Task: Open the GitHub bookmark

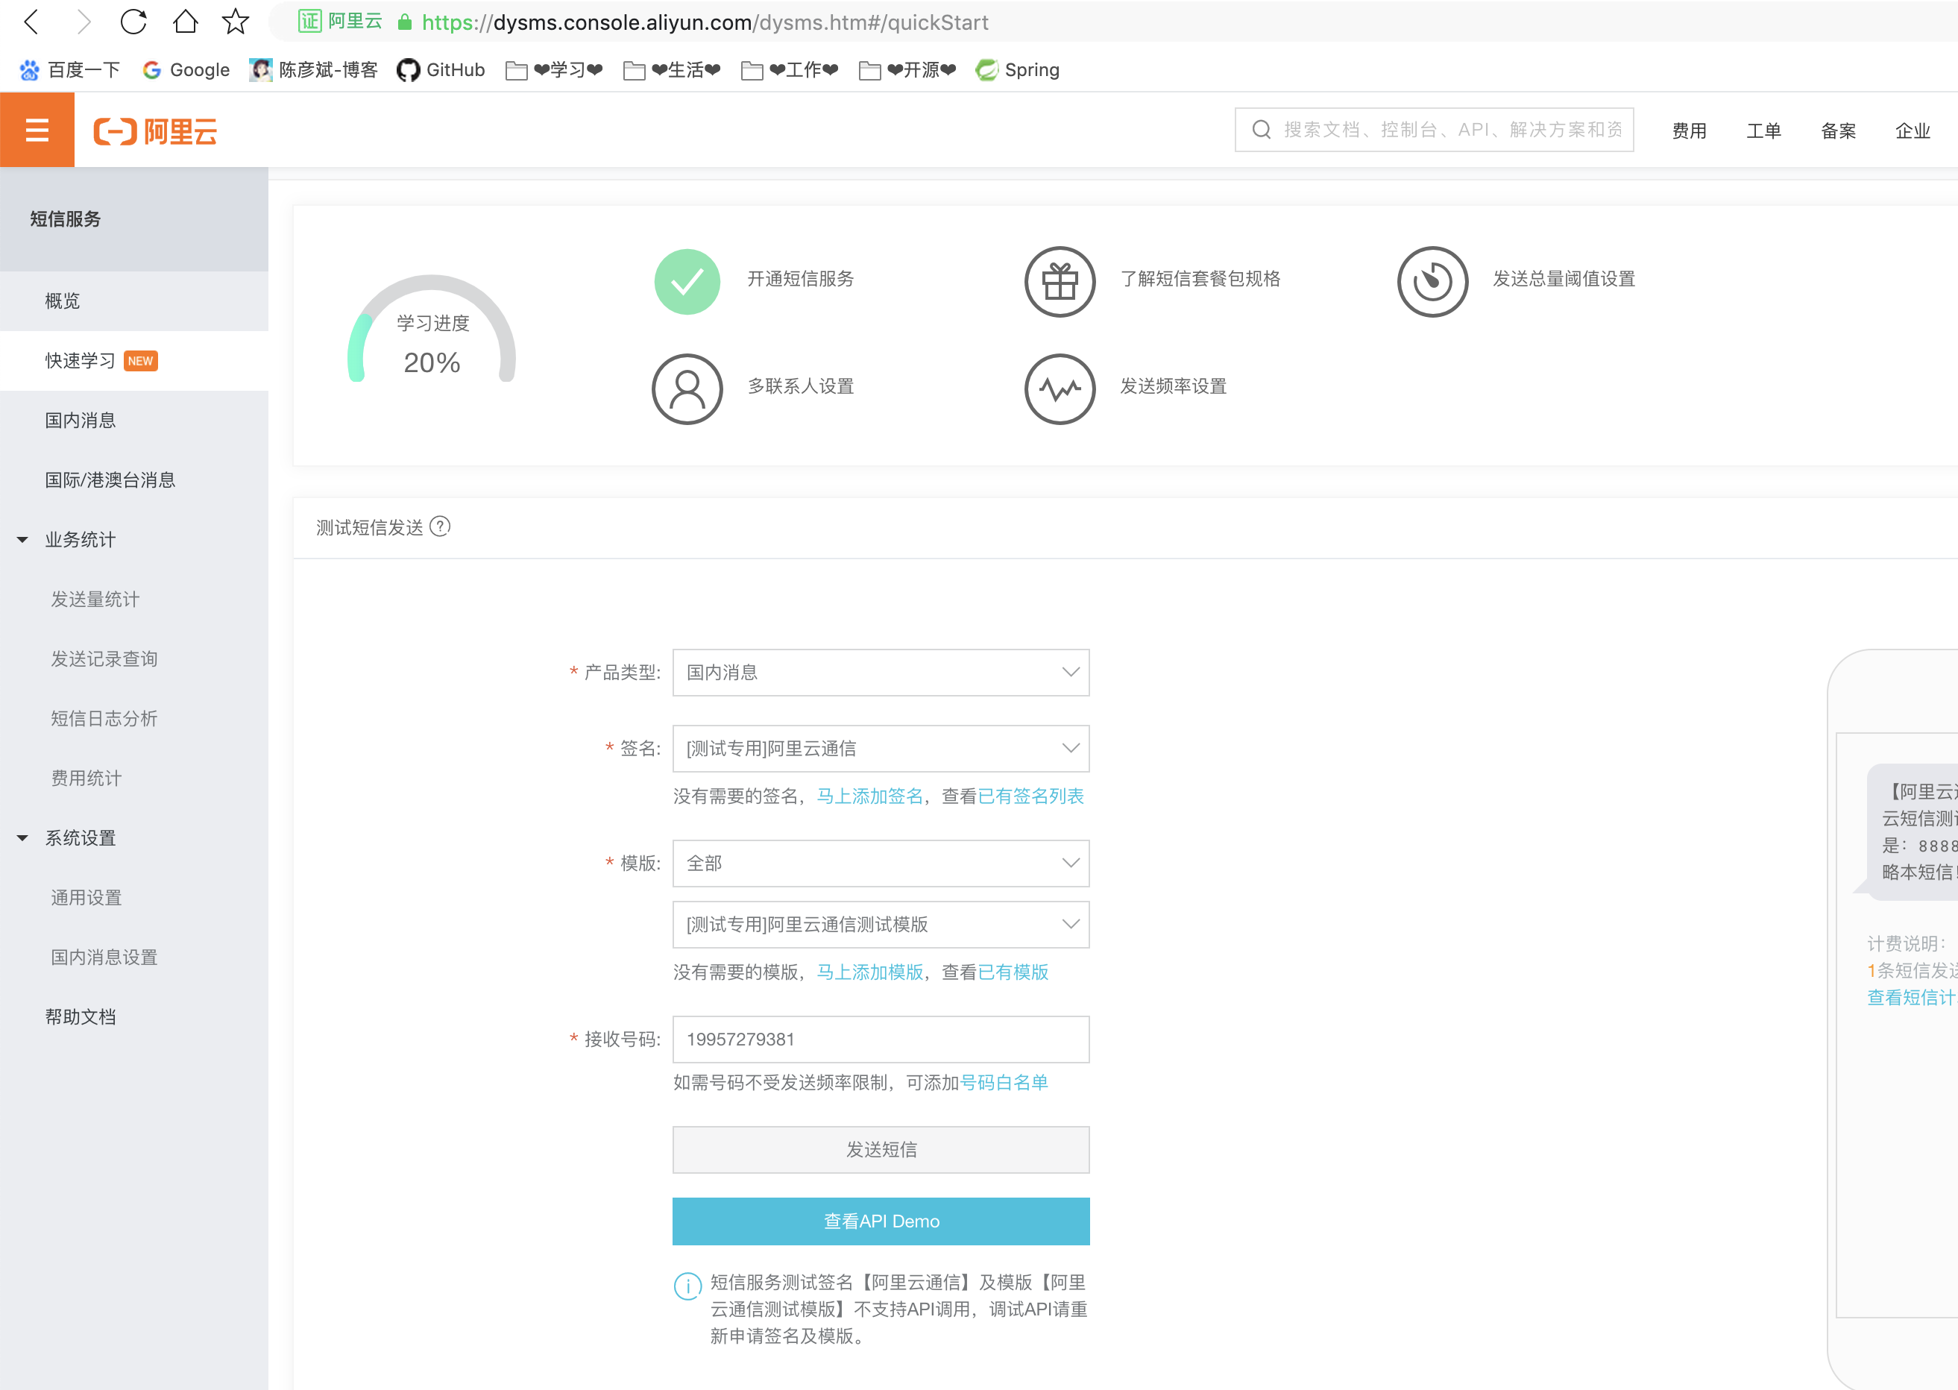Action: point(441,69)
